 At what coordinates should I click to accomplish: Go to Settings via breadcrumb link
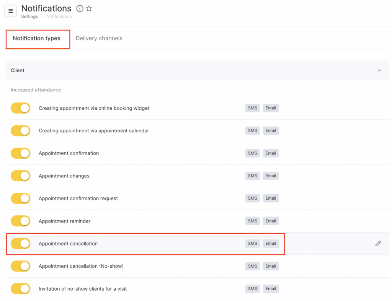pyautogui.click(x=29, y=17)
